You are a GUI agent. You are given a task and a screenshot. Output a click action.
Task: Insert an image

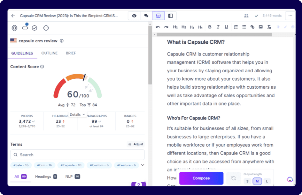click(260, 27)
